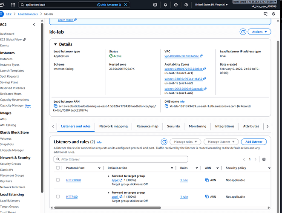
Task: Tick the checkbox for HTTP:80 listener
Action: point(58,197)
